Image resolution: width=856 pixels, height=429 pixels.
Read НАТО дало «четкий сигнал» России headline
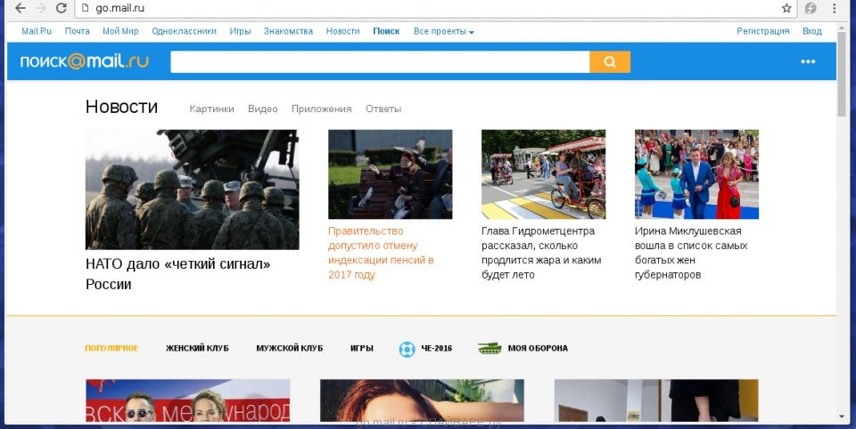tap(178, 274)
